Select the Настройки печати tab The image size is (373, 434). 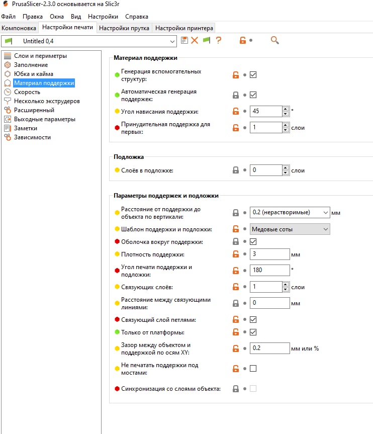click(x=67, y=27)
